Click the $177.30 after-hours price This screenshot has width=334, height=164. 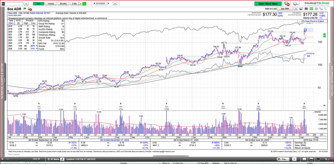point(269,14)
